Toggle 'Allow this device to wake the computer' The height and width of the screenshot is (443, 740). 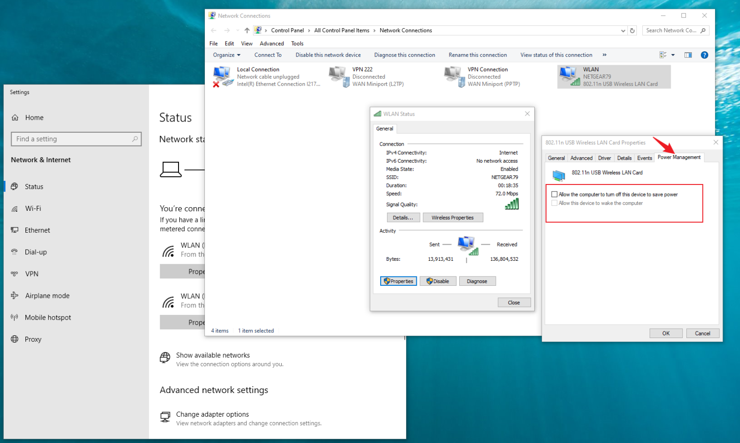point(554,203)
